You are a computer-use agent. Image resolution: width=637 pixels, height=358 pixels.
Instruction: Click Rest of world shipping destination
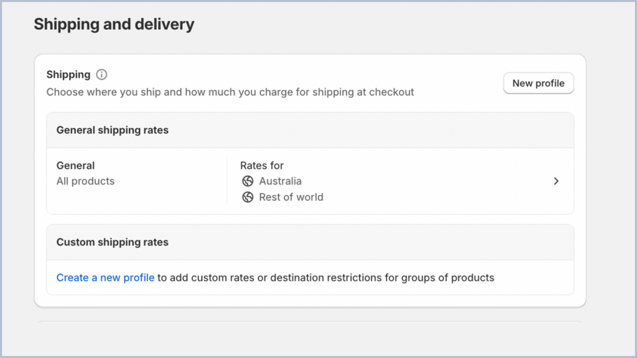[291, 197]
